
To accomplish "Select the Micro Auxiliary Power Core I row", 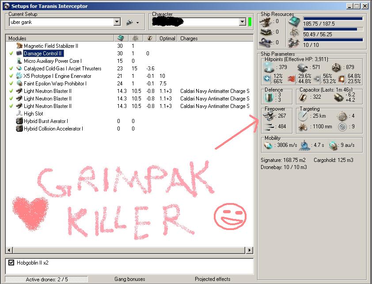I will [129, 61].
